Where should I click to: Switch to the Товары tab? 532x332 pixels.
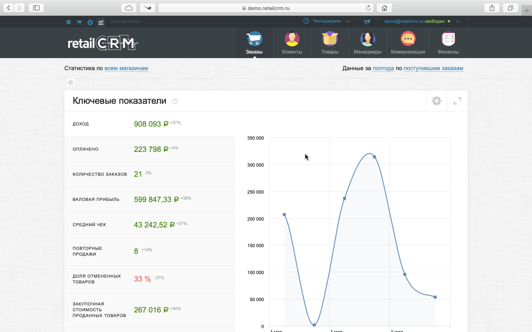(x=330, y=43)
